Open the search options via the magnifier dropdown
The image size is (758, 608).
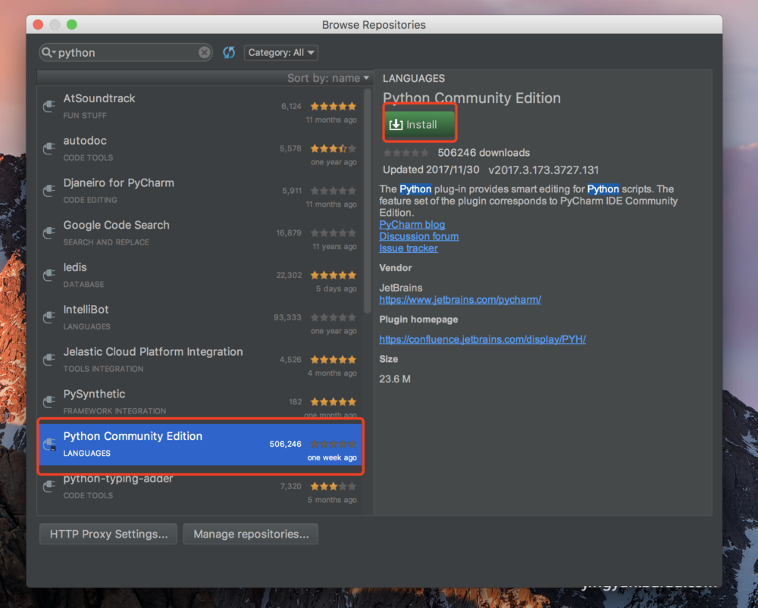tap(47, 51)
